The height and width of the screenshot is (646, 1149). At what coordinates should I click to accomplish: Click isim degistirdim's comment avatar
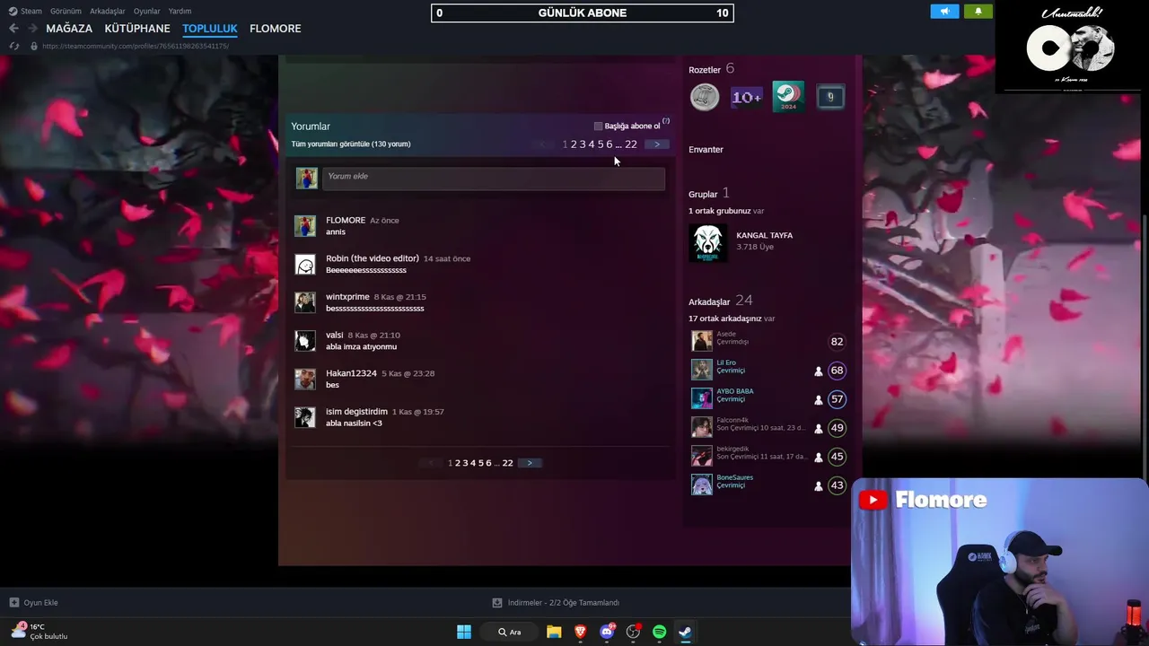[305, 417]
